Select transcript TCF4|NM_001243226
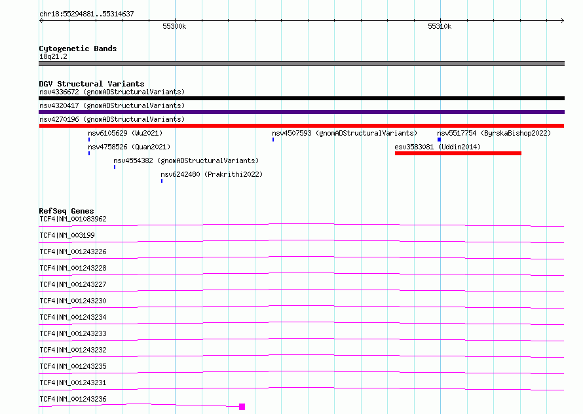The image size is (583, 414). (73, 252)
